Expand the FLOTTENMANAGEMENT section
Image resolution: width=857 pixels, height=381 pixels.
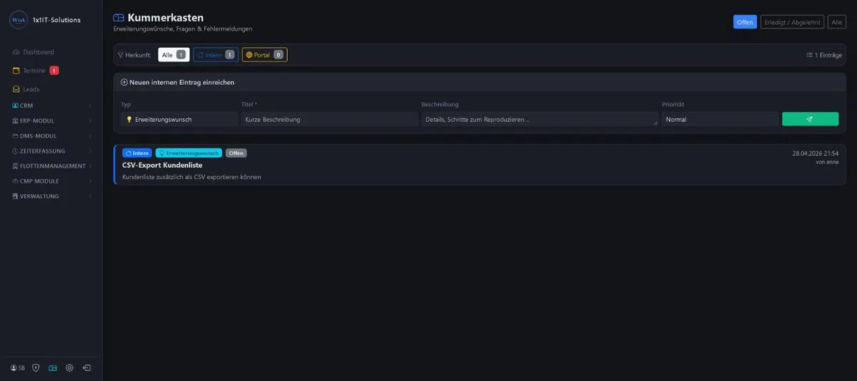coord(51,166)
